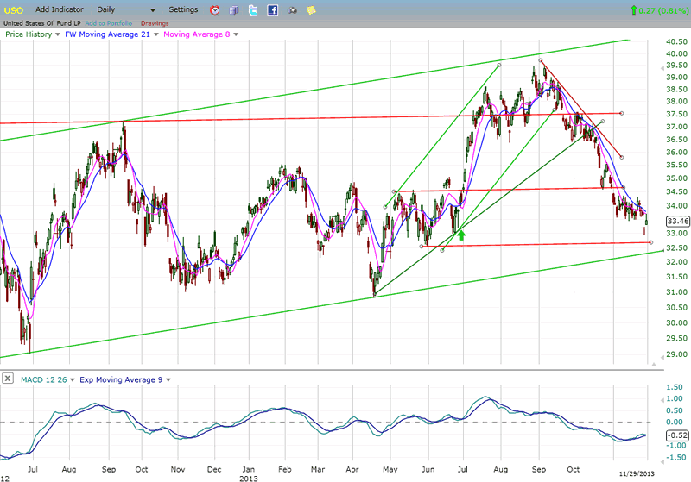
Task: Open the Add Indicator menu
Action: pyautogui.click(x=60, y=9)
